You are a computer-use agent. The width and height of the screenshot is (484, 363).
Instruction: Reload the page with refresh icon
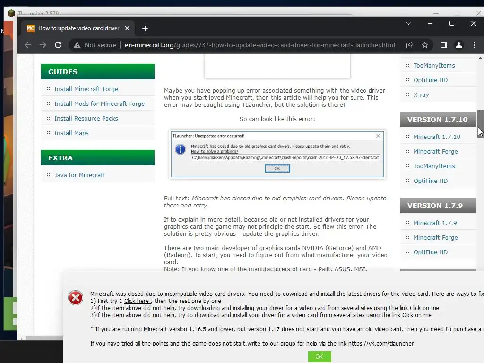click(58, 45)
